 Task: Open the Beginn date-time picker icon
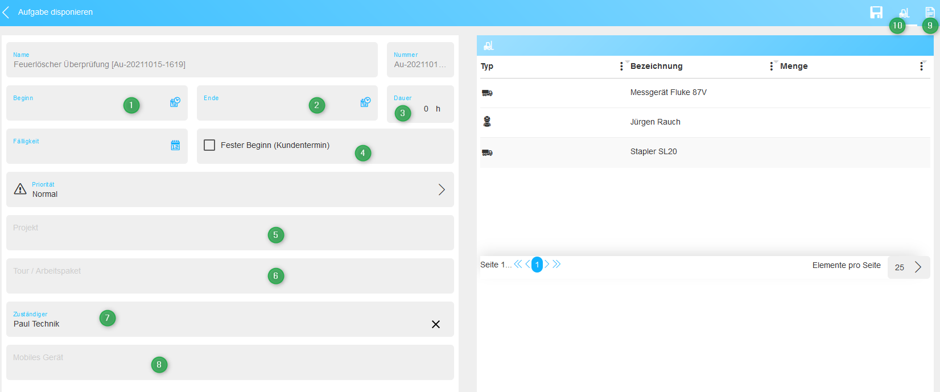(x=175, y=102)
